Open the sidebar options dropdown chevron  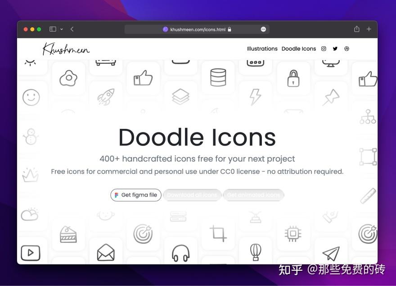click(x=62, y=29)
